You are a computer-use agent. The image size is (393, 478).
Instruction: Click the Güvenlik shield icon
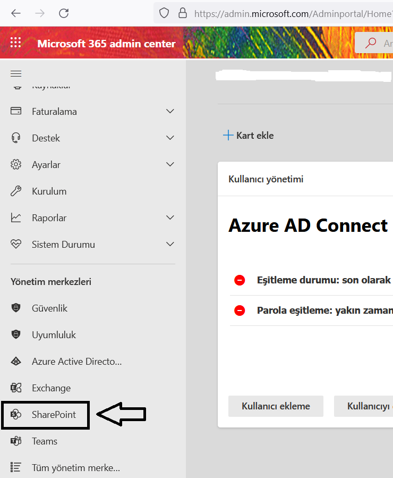[x=16, y=308]
